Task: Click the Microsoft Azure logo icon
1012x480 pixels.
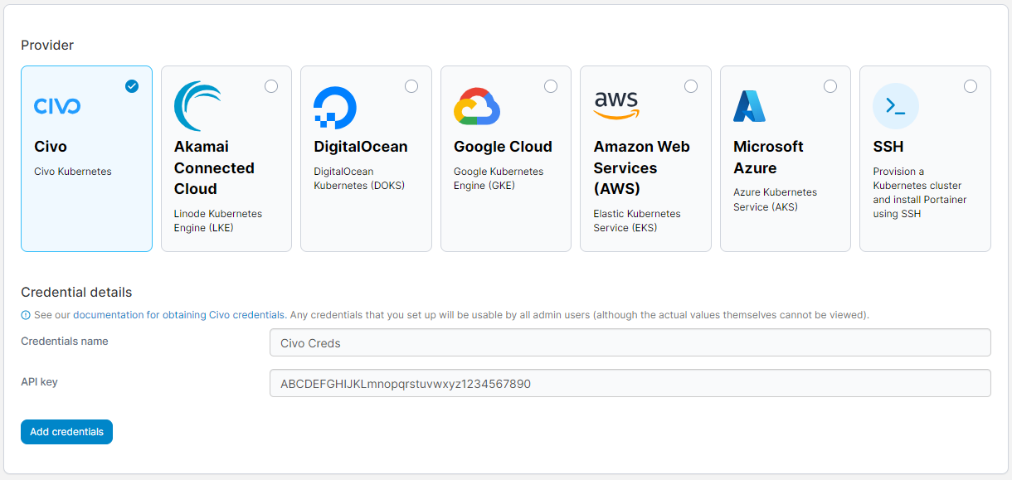Action: click(x=749, y=105)
